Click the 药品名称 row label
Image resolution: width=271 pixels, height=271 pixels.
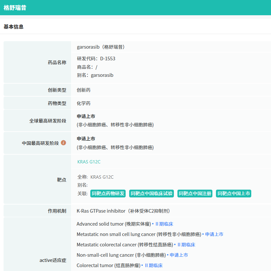click(57, 62)
